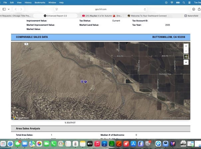
Task: Open Calendar from the dock
Action: (75, 144)
